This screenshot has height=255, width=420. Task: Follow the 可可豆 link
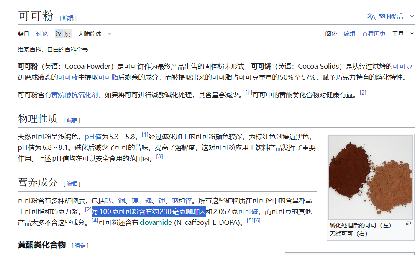pyautogui.click(x=402, y=66)
